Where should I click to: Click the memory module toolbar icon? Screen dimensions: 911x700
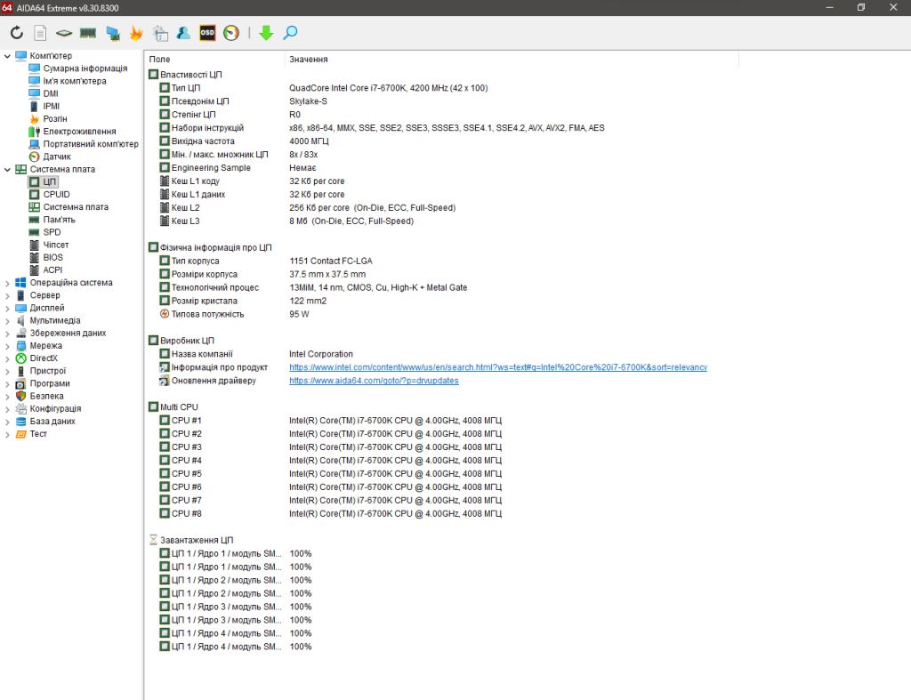[88, 33]
